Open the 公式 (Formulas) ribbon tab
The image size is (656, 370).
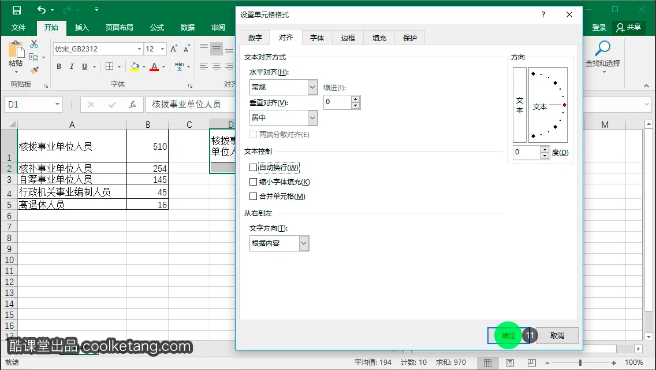click(x=157, y=27)
